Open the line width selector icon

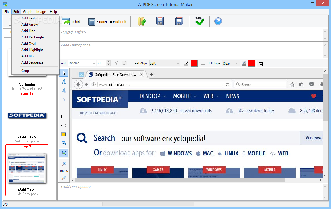[x=203, y=63]
